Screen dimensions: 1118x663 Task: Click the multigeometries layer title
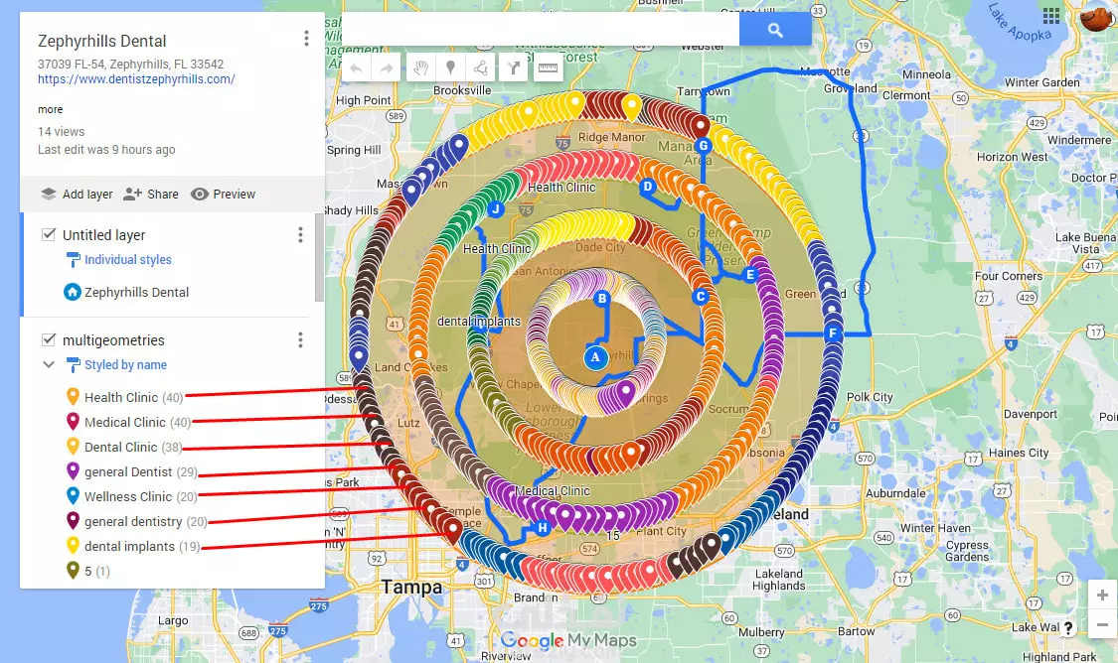click(113, 340)
